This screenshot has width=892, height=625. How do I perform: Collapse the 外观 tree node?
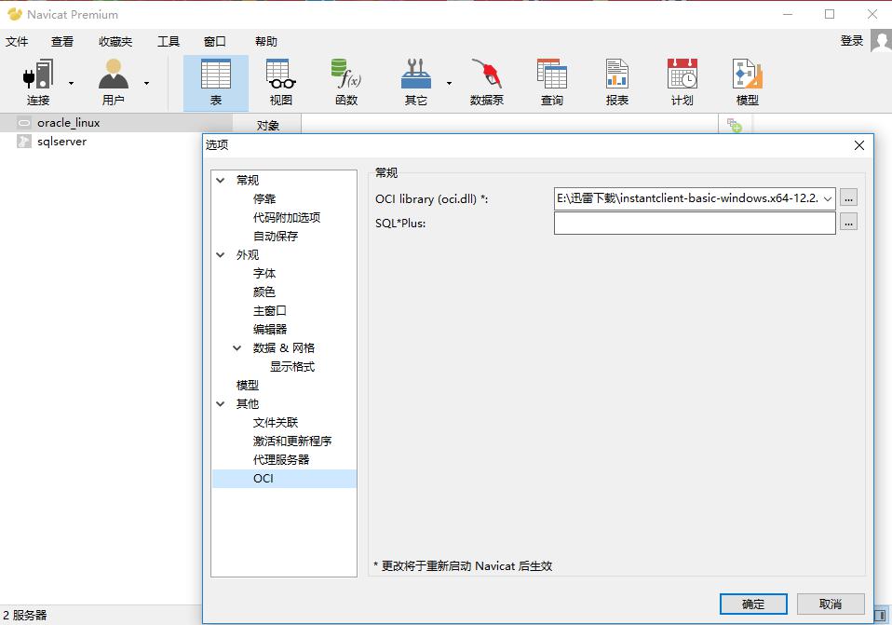pos(220,254)
